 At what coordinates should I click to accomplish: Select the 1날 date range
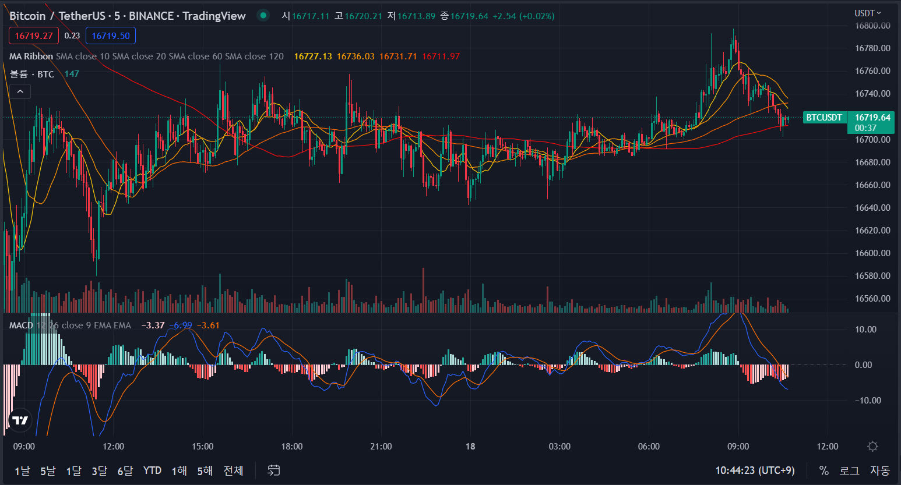(x=22, y=470)
